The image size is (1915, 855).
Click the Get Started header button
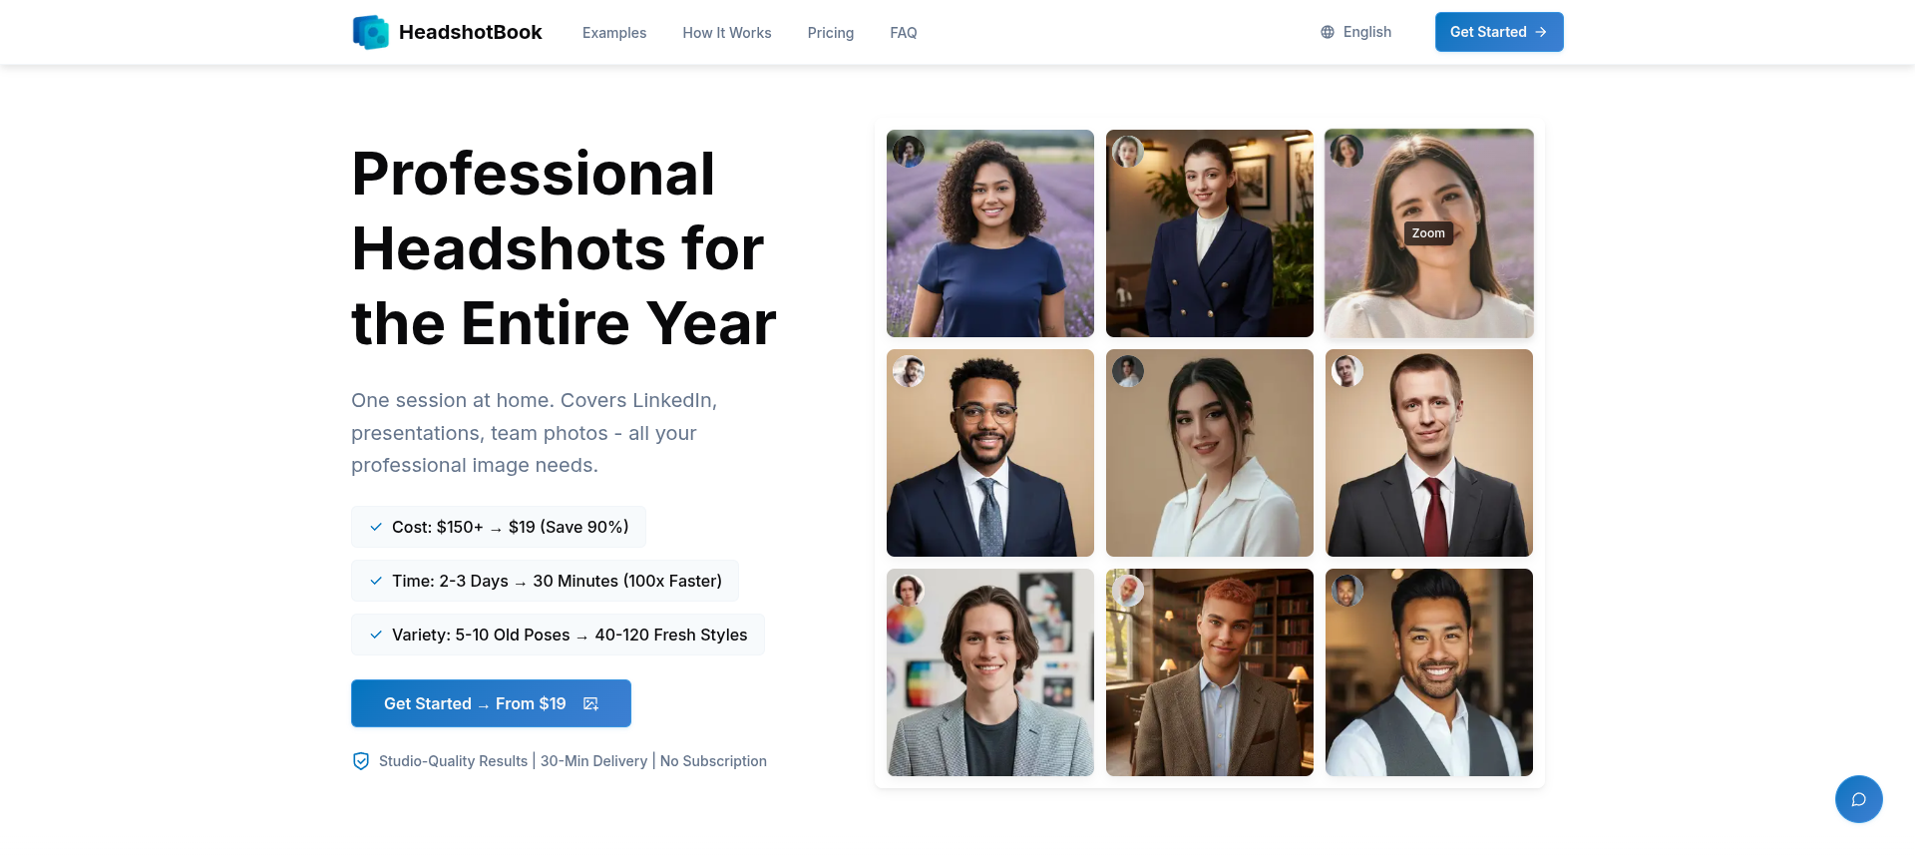1498,32
